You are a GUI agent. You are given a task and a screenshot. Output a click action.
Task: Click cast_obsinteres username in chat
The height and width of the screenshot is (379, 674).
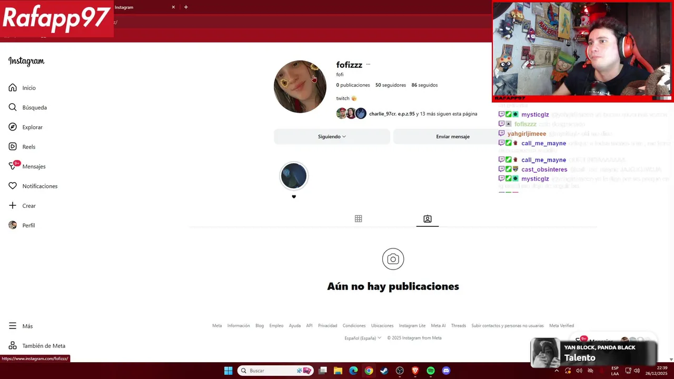coord(544,169)
